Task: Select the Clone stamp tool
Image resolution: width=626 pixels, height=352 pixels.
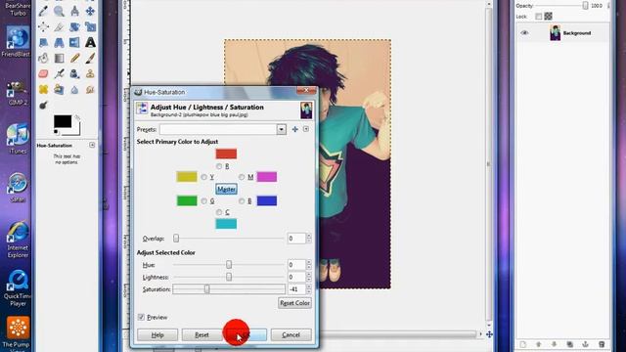Action: point(90,73)
